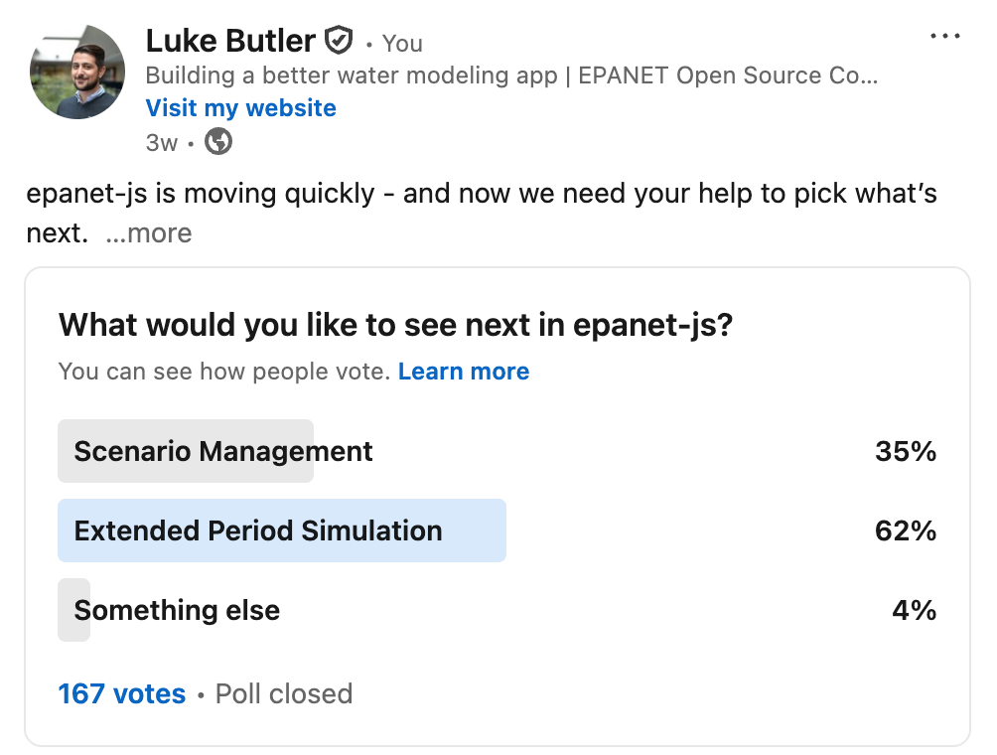
Task: Click the verified badge next to Luke Butler
Action: click(340, 40)
